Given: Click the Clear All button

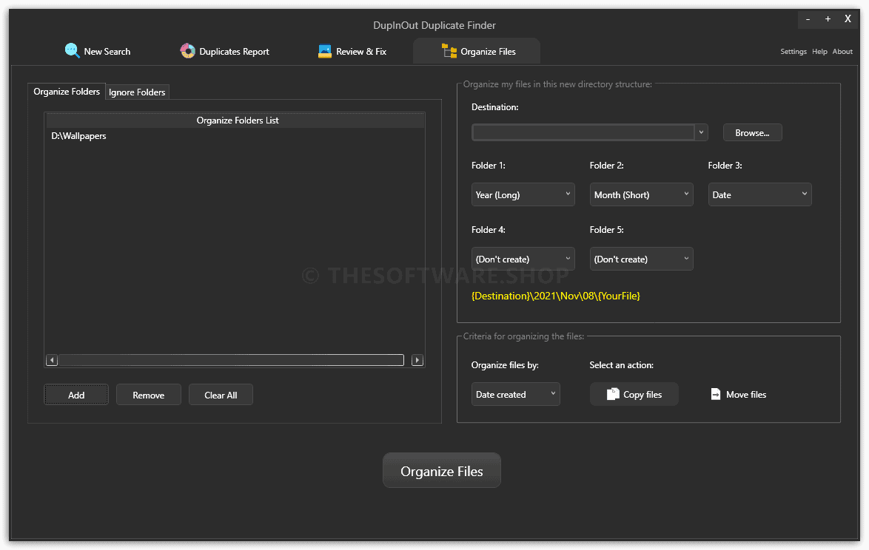Looking at the screenshot, I should tap(221, 395).
